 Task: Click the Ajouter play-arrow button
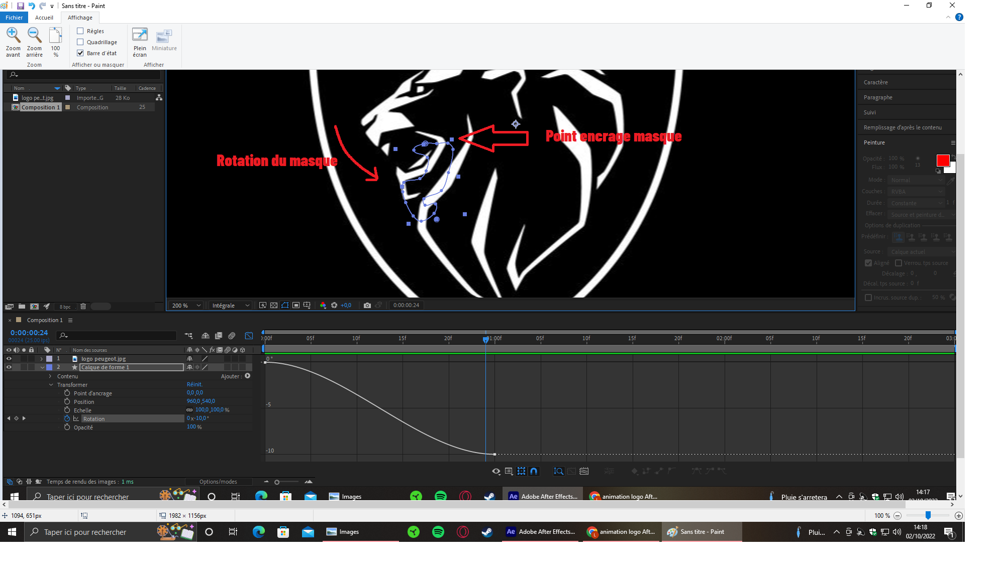(x=248, y=376)
